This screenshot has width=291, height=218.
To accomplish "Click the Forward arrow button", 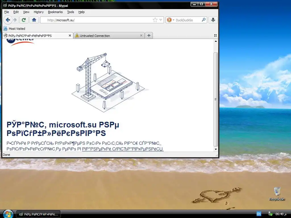I will pos(15,20).
